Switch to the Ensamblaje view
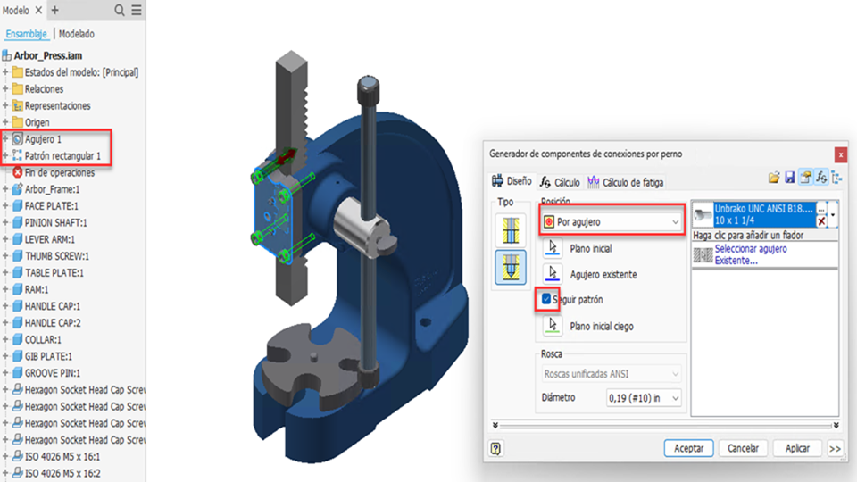This screenshot has height=482, width=857. (26, 34)
